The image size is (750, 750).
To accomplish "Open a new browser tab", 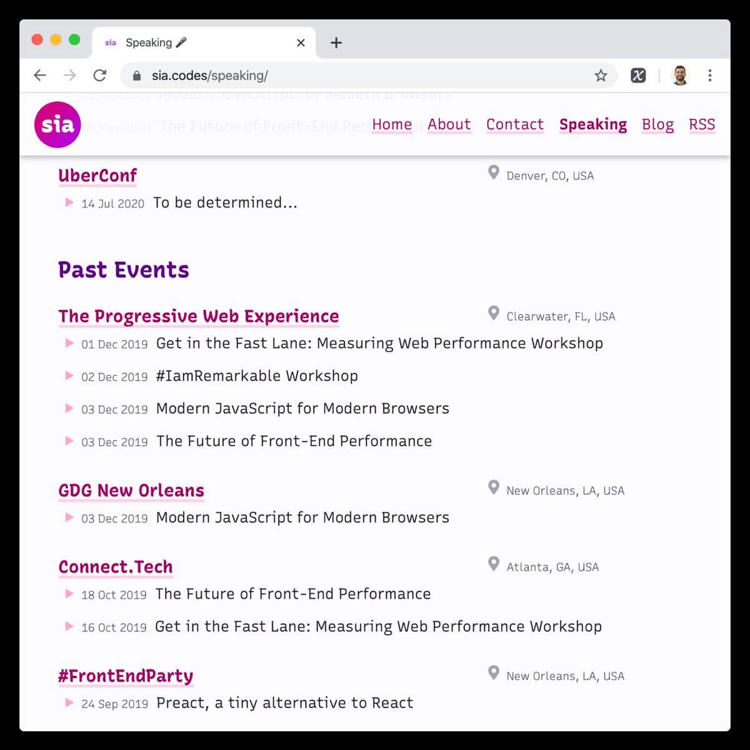I will point(336,42).
